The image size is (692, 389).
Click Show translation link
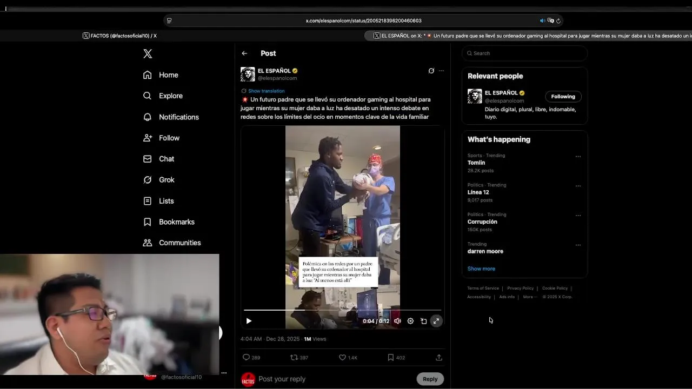pyautogui.click(x=266, y=91)
